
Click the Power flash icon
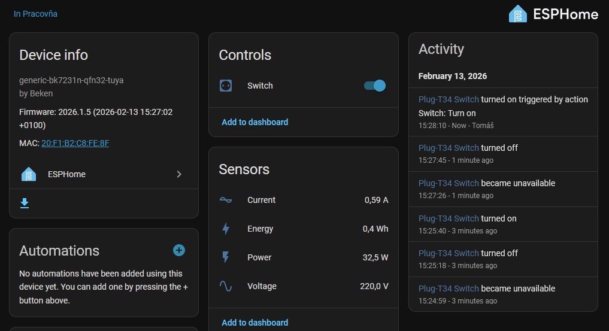coord(226,257)
